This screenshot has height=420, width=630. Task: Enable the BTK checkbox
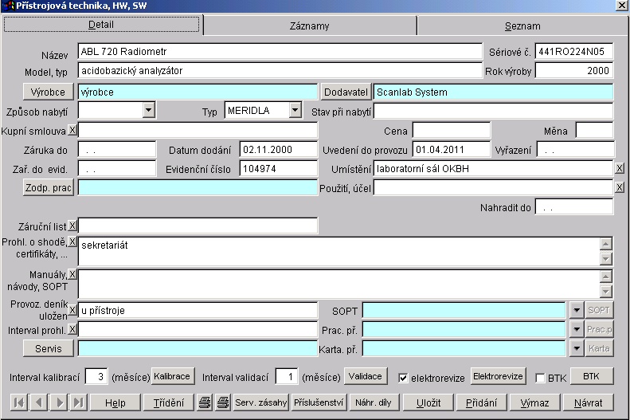coord(541,378)
